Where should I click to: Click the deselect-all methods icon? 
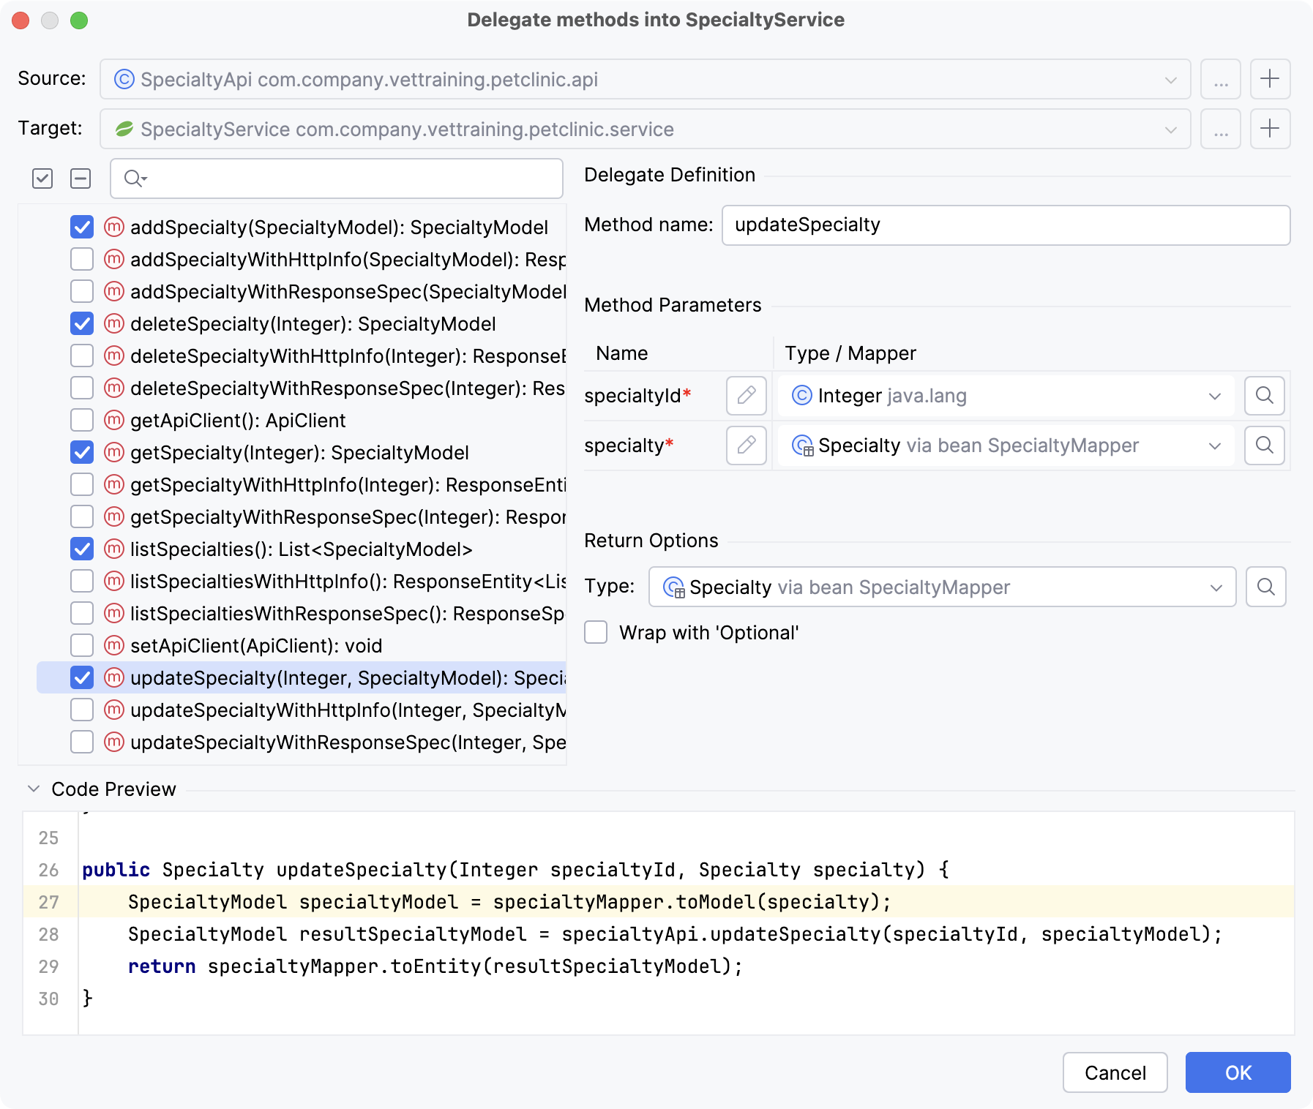pyautogui.click(x=81, y=178)
